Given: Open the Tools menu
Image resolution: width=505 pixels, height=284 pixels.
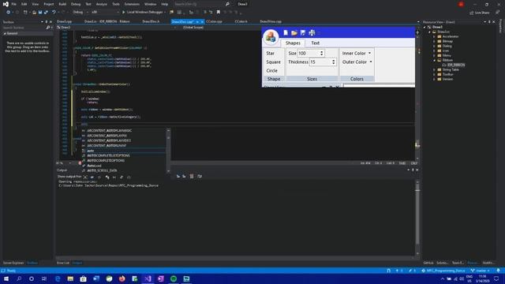Looking at the screenshot, I should tap(116, 4).
